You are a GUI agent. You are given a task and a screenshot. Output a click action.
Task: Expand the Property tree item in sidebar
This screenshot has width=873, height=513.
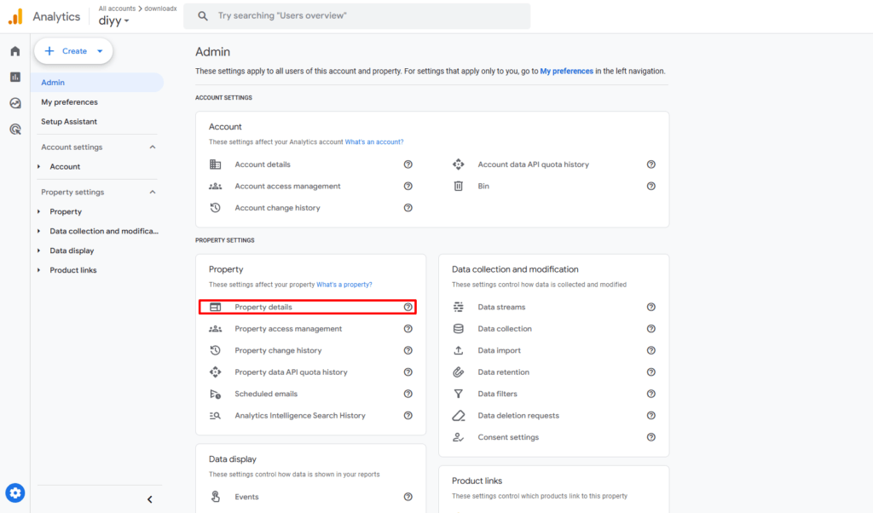[39, 211]
